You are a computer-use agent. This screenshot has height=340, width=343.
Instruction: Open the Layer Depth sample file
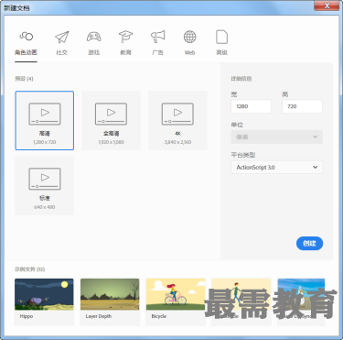(110, 302)
